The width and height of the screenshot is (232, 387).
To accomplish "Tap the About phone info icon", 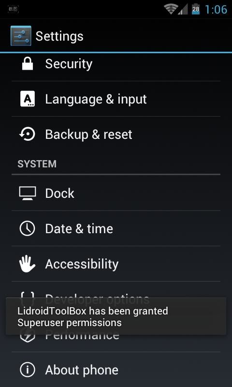I will [28, 370].
